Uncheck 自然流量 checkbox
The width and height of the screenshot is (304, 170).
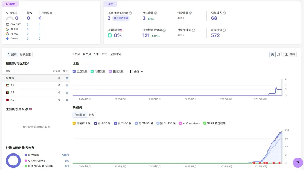tap(74, 71)
